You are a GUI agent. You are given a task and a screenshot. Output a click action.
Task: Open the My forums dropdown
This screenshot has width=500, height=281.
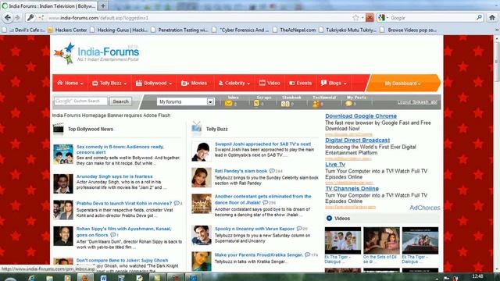[x=185, y=101]
